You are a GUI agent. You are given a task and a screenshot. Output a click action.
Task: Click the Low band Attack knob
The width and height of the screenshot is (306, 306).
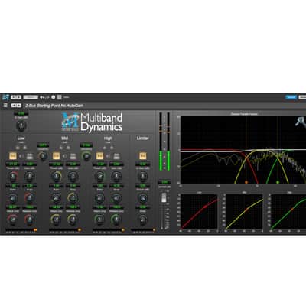point(13,220)
